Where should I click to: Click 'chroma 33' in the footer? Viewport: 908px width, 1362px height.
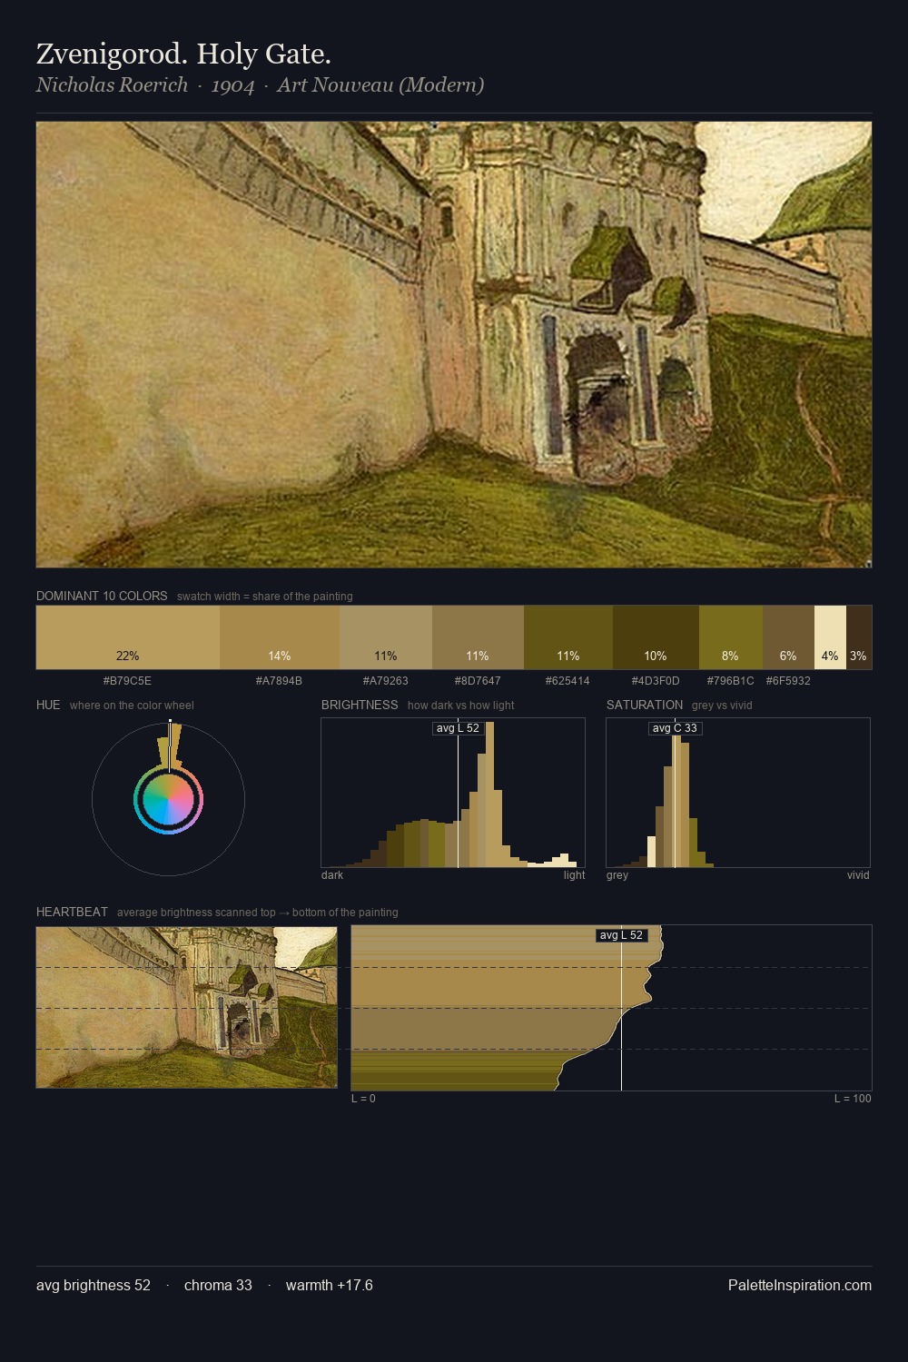(x=218, y=1286)
